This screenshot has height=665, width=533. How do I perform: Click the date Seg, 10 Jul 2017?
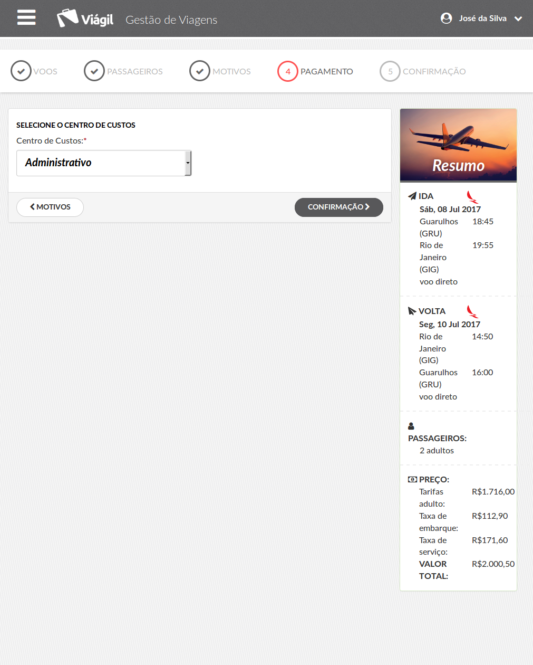(x=450, y=324)
